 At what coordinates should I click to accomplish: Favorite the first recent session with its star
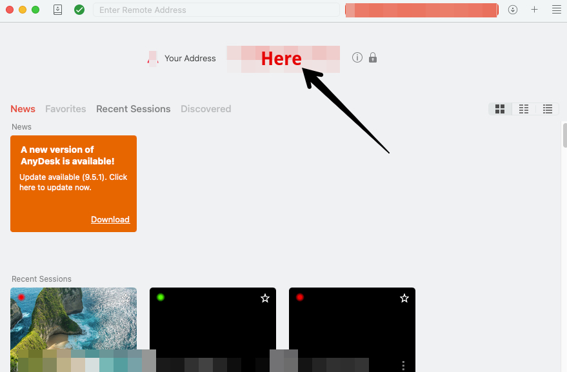(126, 298)
